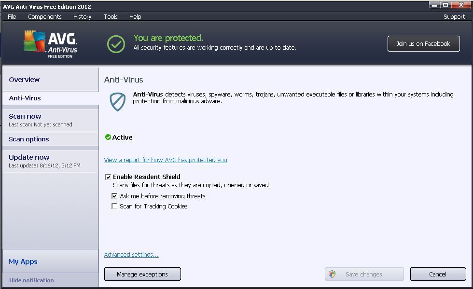Open the Support link in menu bar
The height and width of the screenshot is (289, 473).
454,16
